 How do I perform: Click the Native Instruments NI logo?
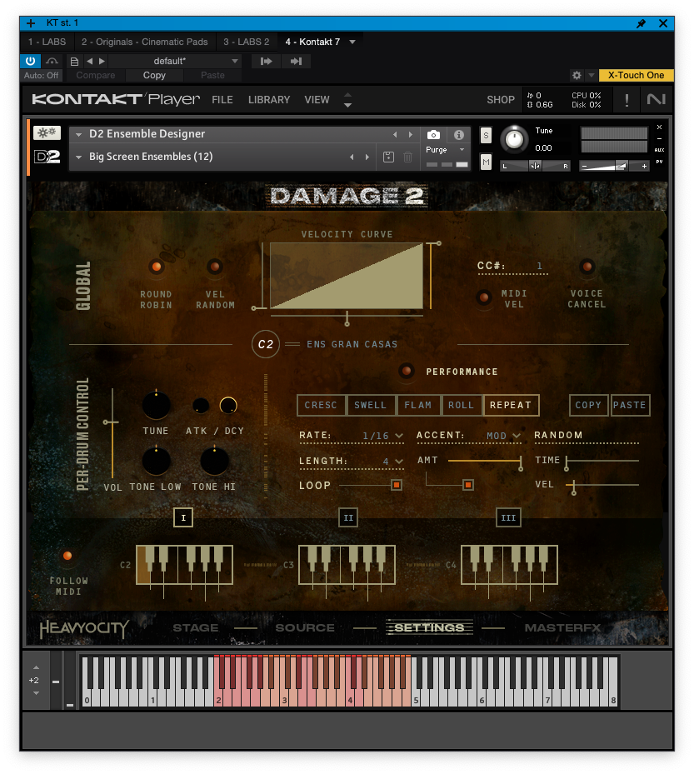(656, 100)
